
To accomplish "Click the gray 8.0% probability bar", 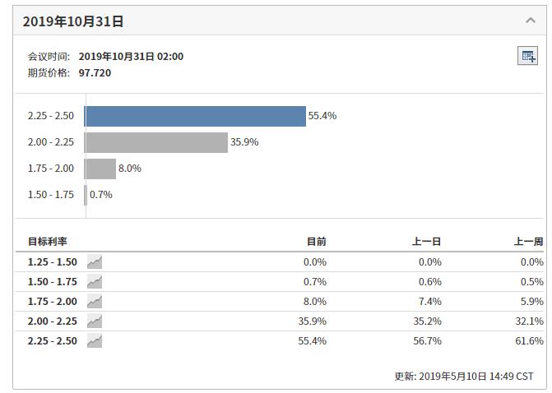I will click(100, 169).
